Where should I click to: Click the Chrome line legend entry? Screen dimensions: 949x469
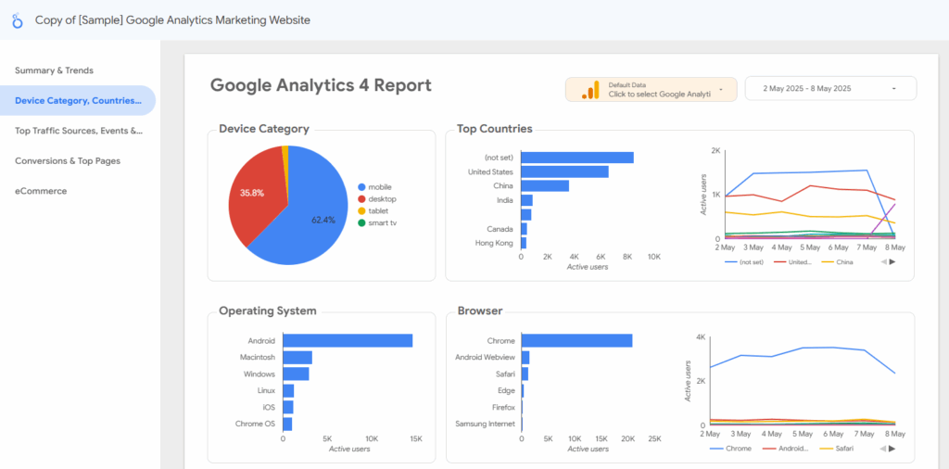730,449
